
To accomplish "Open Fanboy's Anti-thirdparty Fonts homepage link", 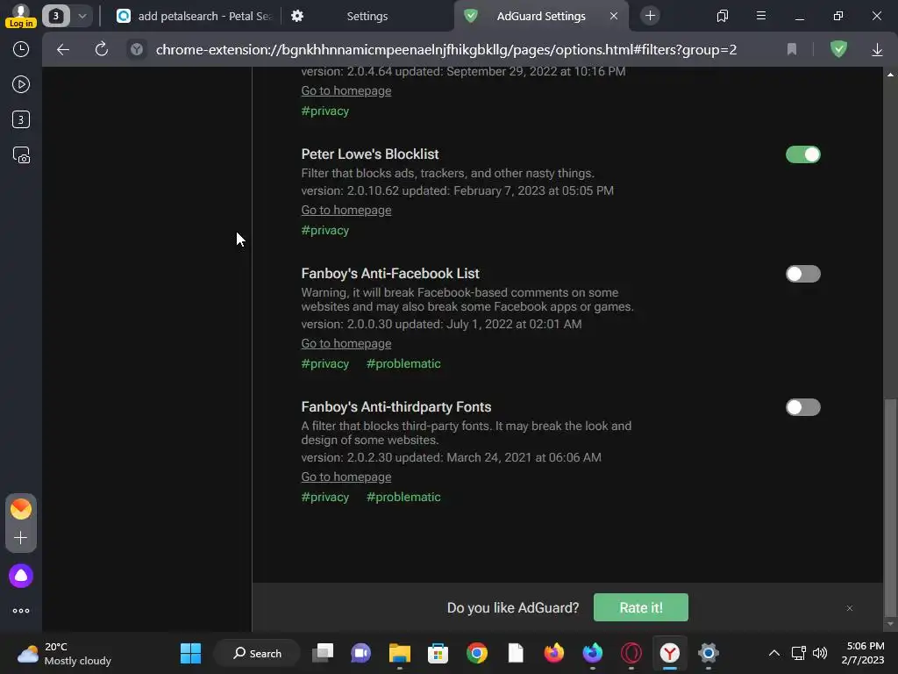I will 346,477.
